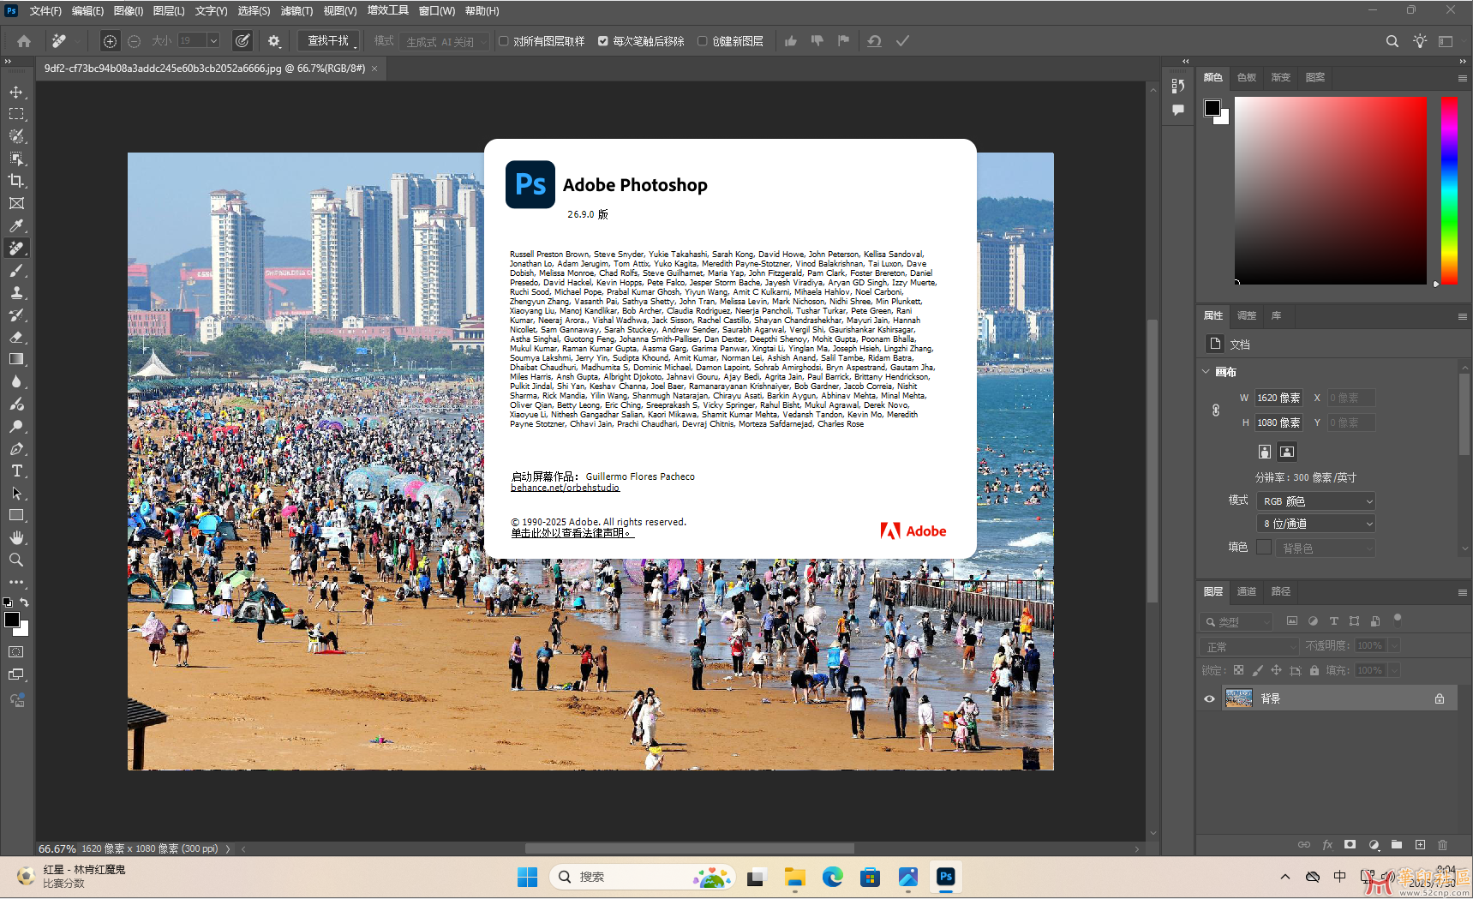Click thumbs-down feedback icon in options bar

[817, 41]
